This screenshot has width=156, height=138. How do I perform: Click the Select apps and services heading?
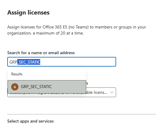pyautogui.click(x=31, y=121)
